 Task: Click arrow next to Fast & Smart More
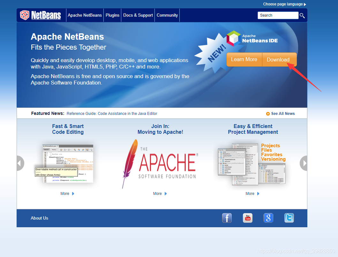tap(73, 194)
